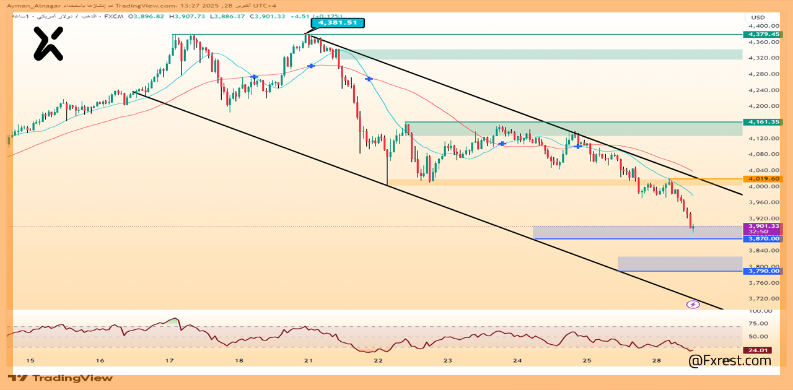Click the 4,379.45 green price level tag

764,34
